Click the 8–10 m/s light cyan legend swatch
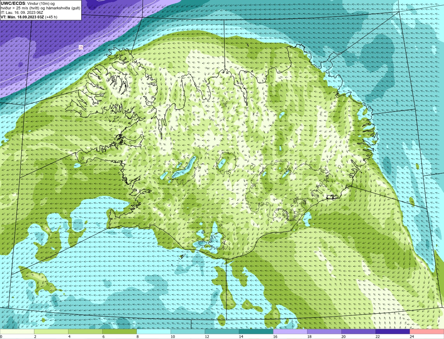Image resolution: width=444 pixels, height=339 pixels. coord(154,332)
